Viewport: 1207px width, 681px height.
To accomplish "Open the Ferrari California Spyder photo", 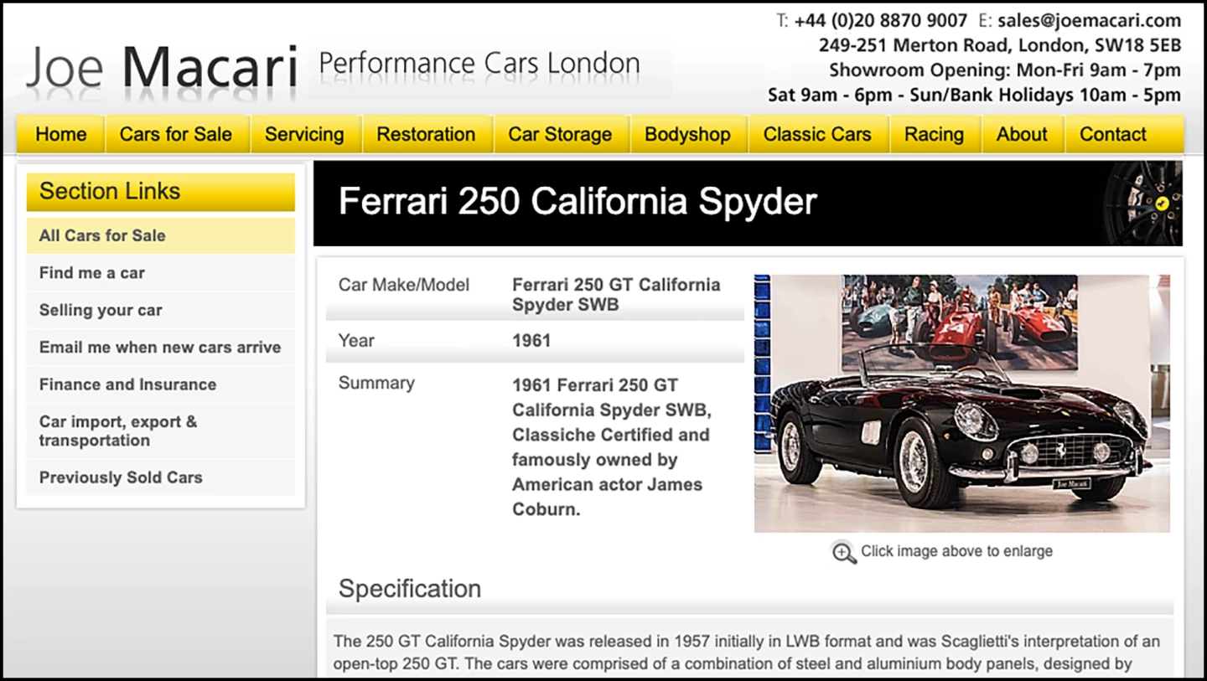I will point(961,403).
